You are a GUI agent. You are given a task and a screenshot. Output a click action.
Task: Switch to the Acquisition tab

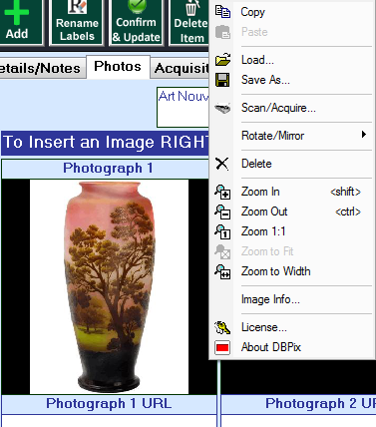point(181,68)
